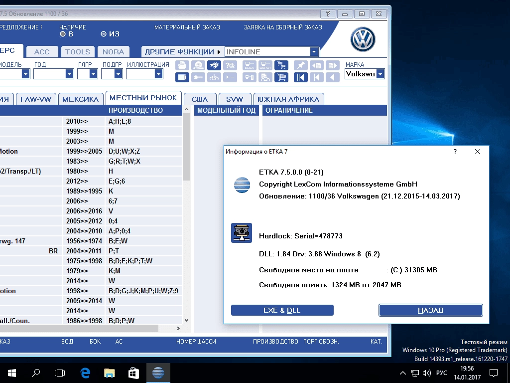510x383 pixels.
Task: Go to next page document icon
Action: click(x=332, y=65)
